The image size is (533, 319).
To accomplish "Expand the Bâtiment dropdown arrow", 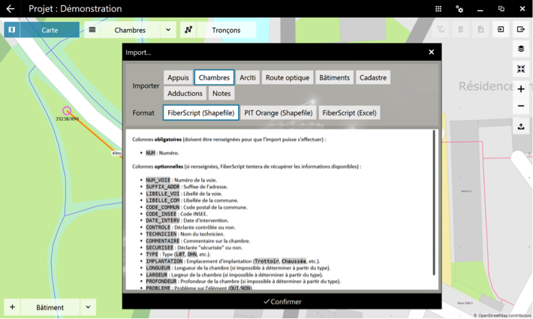I will 88,307.
